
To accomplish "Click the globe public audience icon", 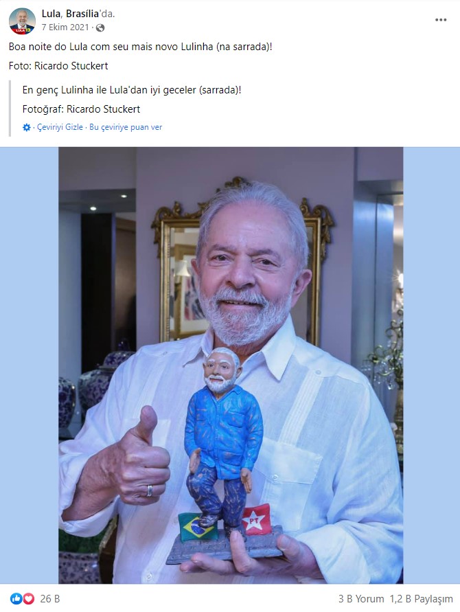I will (100, 27).
